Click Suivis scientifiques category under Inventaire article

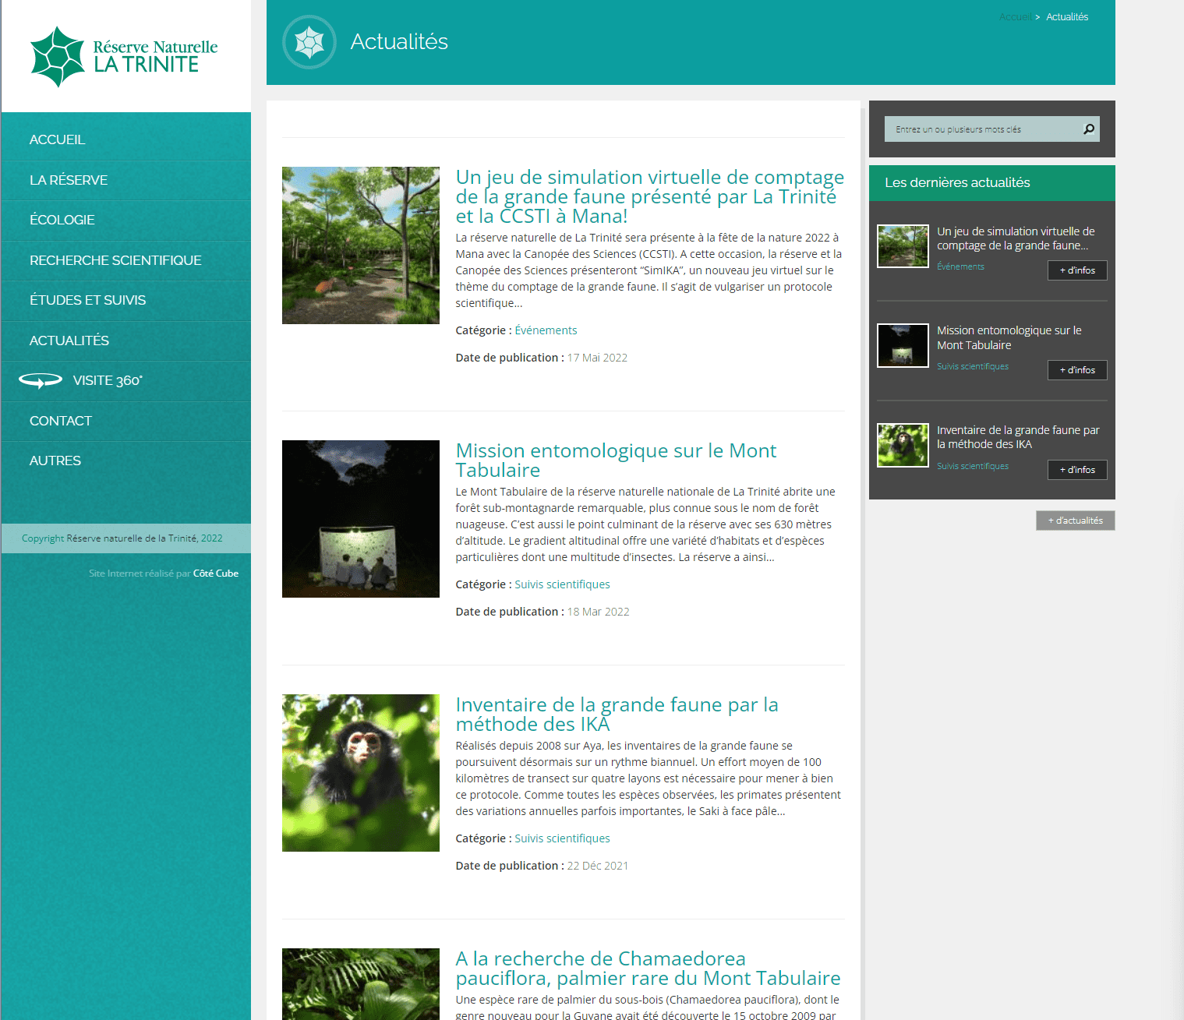tap(562, 838)
